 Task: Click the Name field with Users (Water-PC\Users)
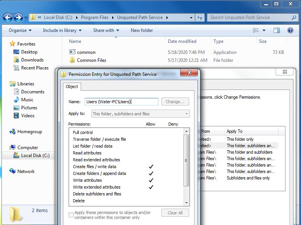tap(121, 102)
